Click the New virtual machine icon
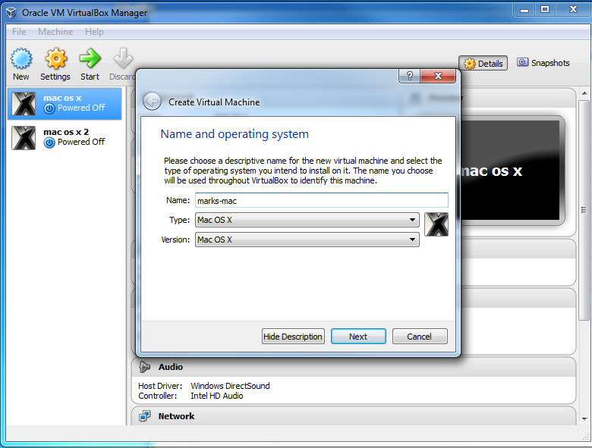This screenshot has width=592, height=448. 21,59
